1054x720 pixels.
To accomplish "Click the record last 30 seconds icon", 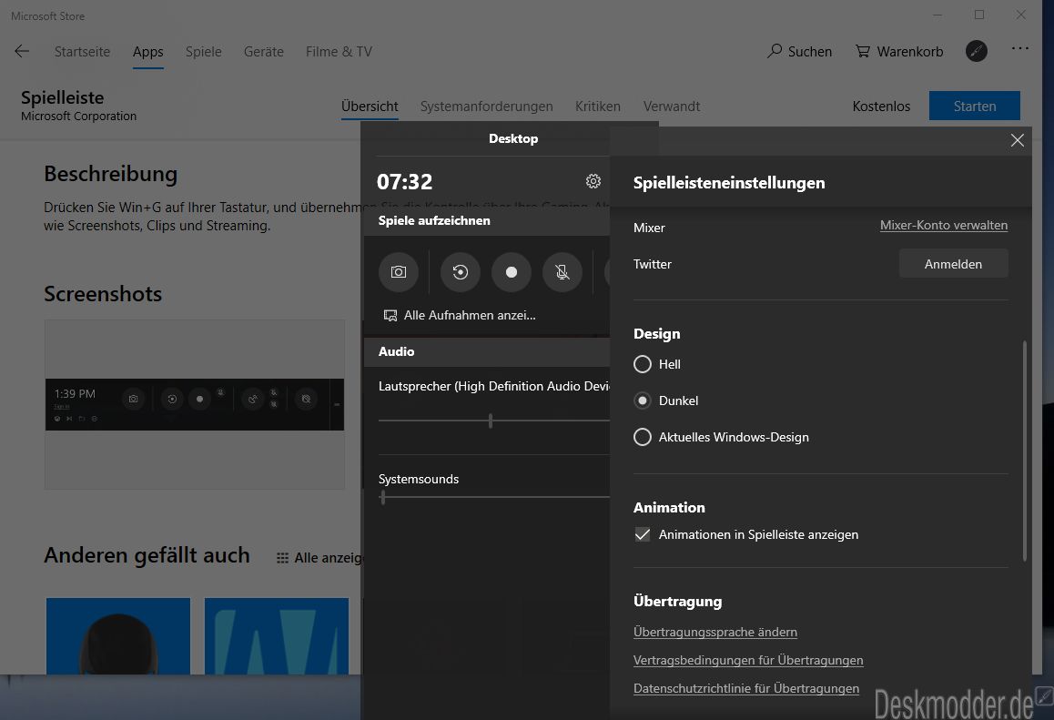I will click(461, 272).
